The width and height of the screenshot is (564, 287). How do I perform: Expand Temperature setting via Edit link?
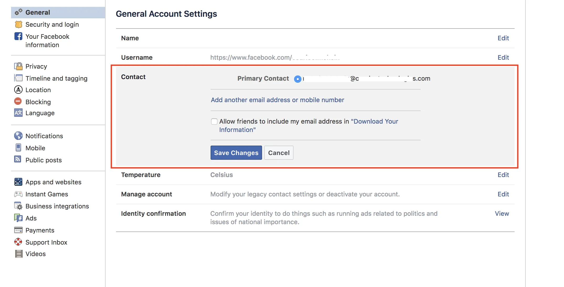(503, 175)
